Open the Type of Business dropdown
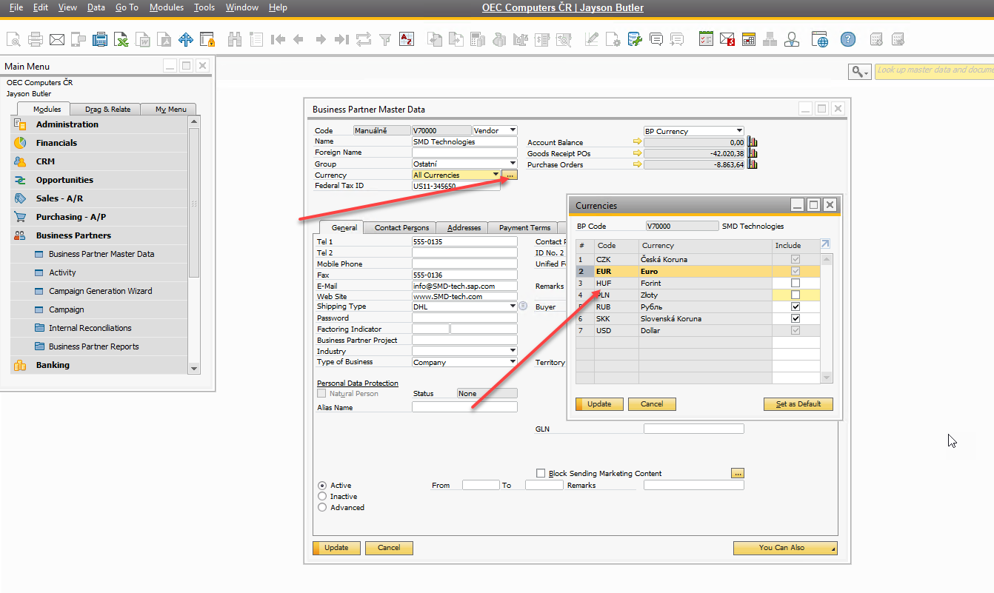The width and height of the screenshot is (994, 593). click(513, 362)
